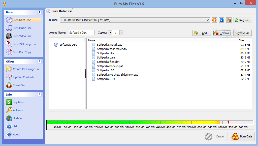Viewport: 258px width, 146px height.
Task: Click the 91.6 MB size value
Action: point(245,45)
